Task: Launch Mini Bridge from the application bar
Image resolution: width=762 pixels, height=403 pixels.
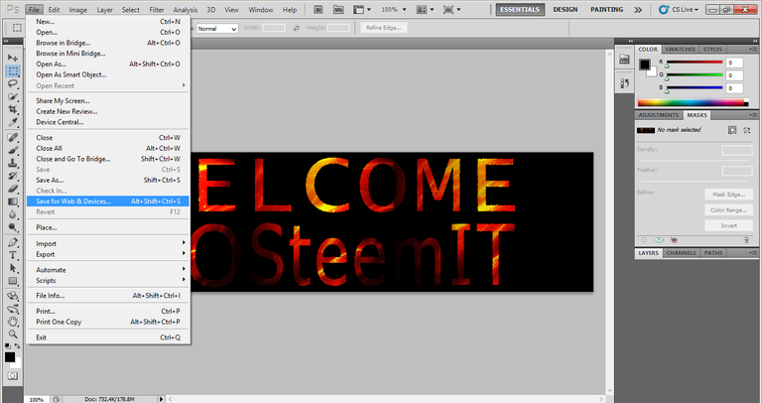Action: coord(337,9)
